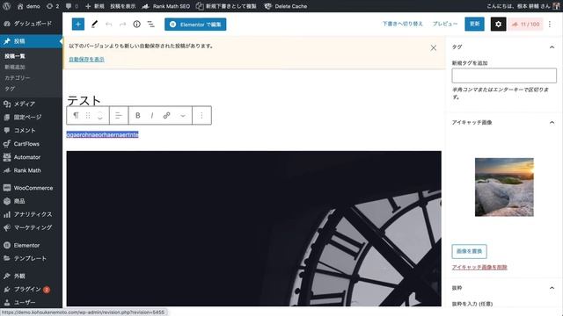Collapse the Tags panel
This screenshot has width=563, height=316.
552,47
